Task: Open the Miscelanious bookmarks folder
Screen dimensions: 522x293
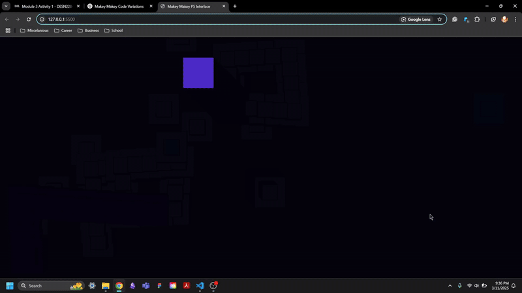Action: [x=35, y=31]
